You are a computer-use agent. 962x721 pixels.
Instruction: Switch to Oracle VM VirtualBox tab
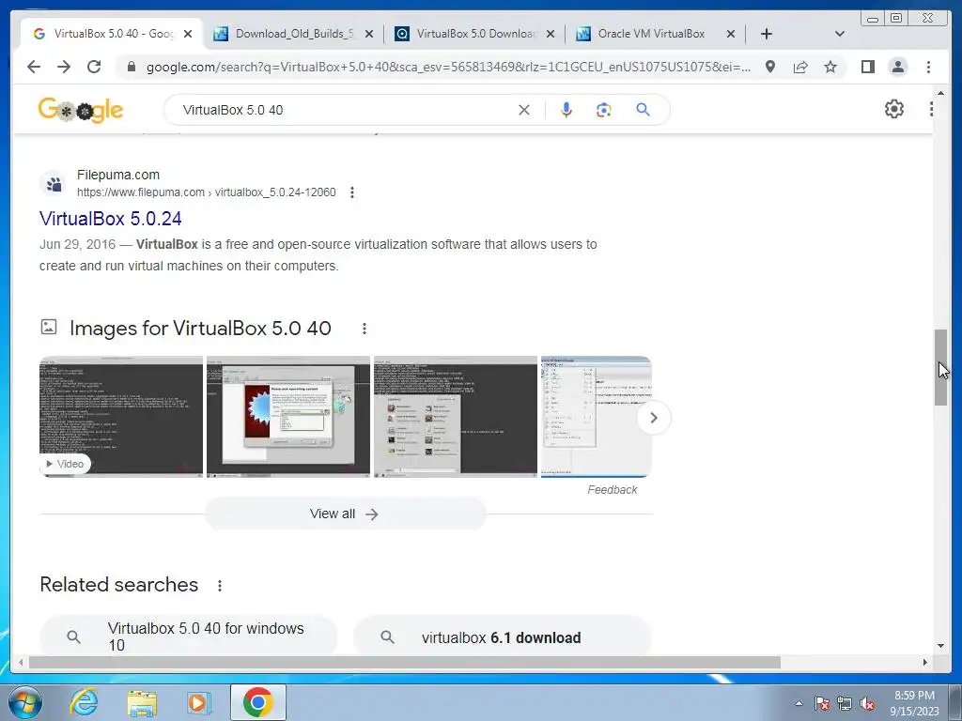click(652, 34)
